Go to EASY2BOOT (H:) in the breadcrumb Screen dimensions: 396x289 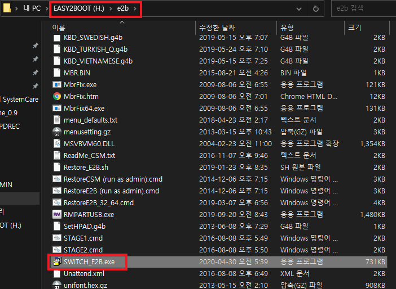79,8
